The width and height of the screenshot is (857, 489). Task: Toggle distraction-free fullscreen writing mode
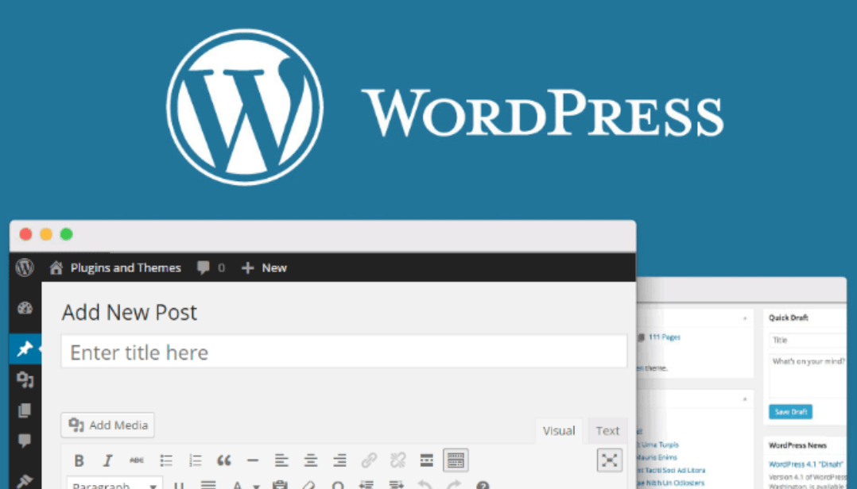click(609, 460)
